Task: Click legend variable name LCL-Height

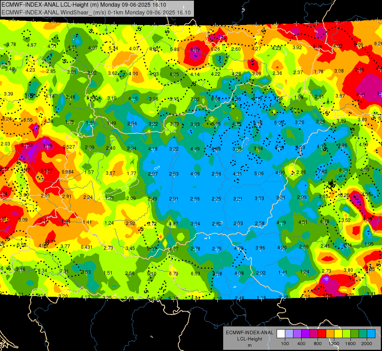Action: (249, 339)
